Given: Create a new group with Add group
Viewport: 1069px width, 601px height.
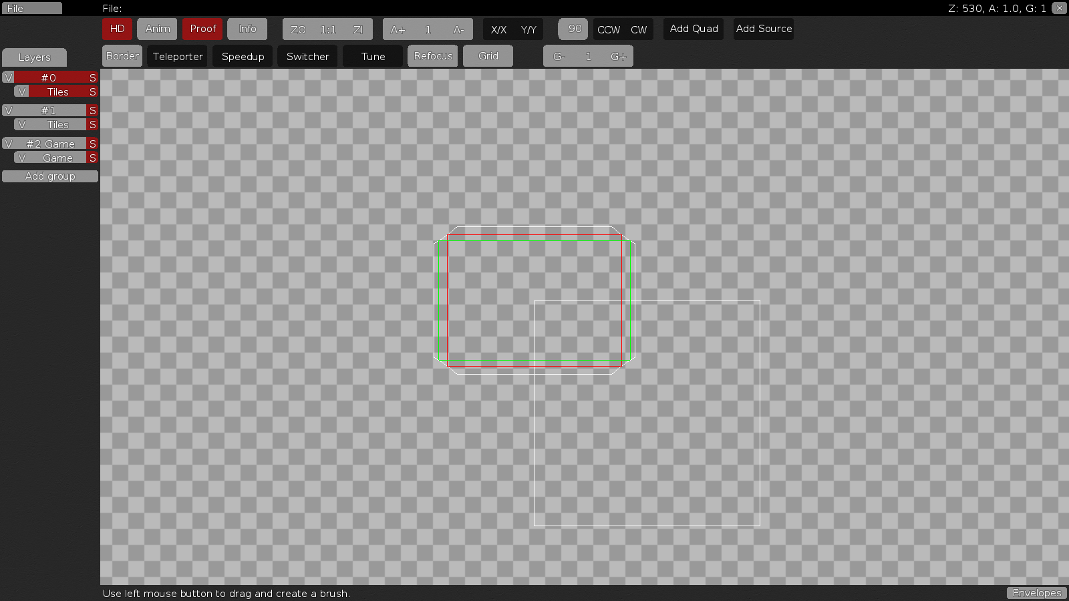Looking at the screenshot, I should click(x=49, y=176).
